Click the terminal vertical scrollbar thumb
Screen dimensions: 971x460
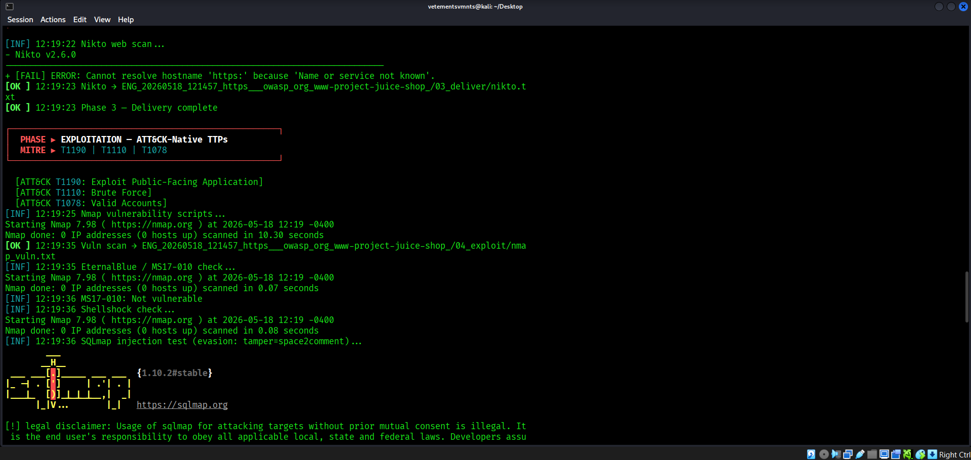[966, 297]
